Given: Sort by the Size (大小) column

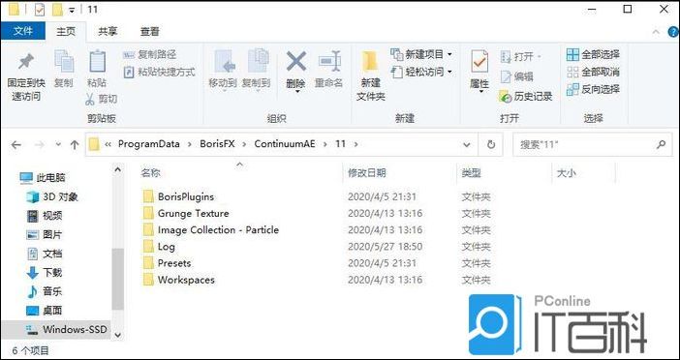Looking at the screenshot, I should coord(567,173).
